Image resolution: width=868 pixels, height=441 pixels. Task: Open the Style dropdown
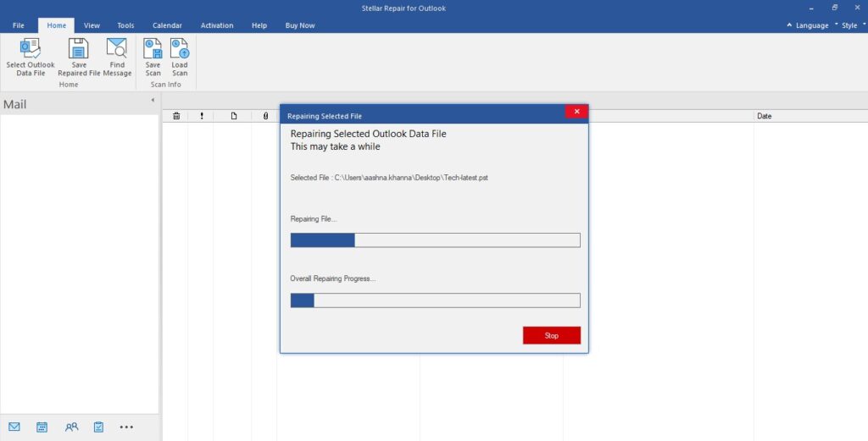850,25
